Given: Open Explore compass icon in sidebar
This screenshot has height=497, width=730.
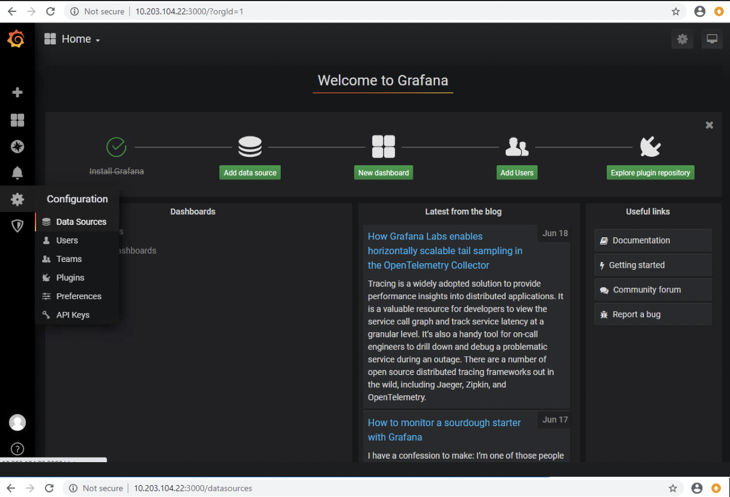Looking at the screenshot, I should [x=17, y=147].
